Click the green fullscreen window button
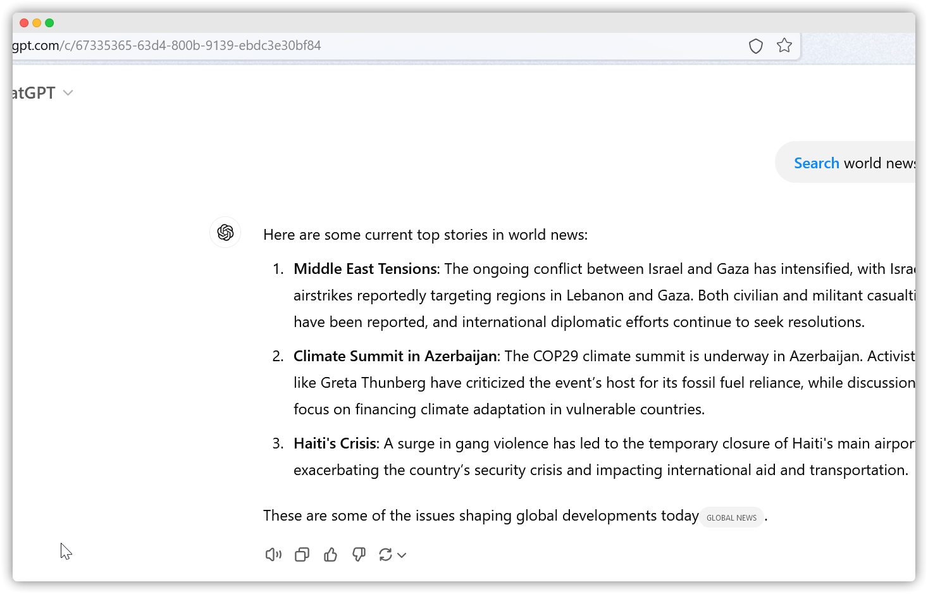The height and width of the screenshot is (594, 928). tap(49, 23)
